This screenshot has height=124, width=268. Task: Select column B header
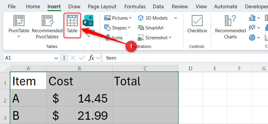coord(79,68)
